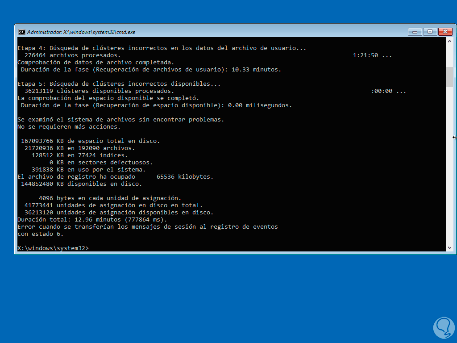
Task: Click the time value ':00:00 ...'
Action: click(389, 91)
